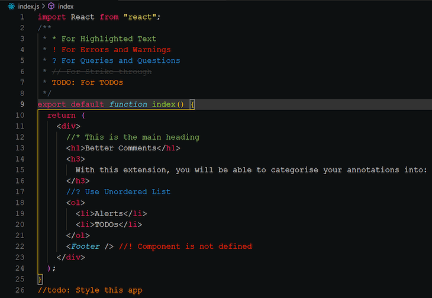Click the 'Better Comments' heading text
The height and width of the screenshot is (298, 432).
coord(121,148)
